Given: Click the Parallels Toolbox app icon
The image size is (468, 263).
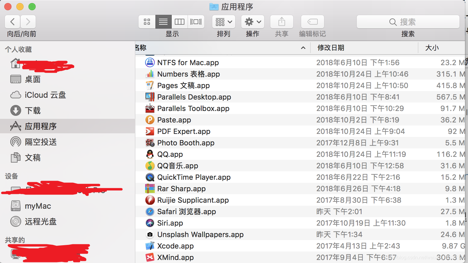Looking at the screenshot, I should click(150, 108).
